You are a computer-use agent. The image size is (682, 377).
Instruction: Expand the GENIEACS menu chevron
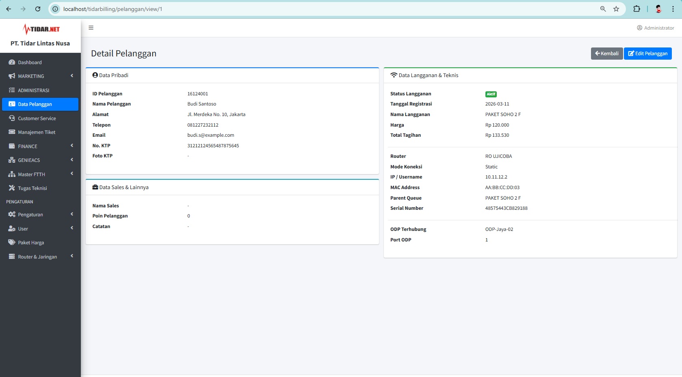(x=72, y=160)
